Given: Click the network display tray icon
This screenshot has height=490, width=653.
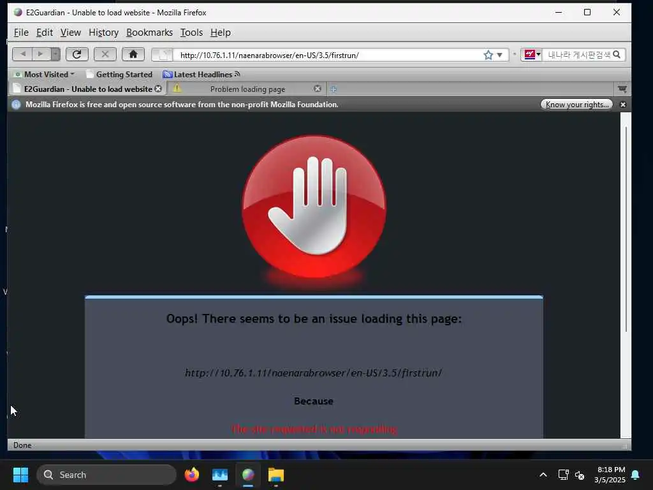Looking at the screenshot, I should point(563,475).
